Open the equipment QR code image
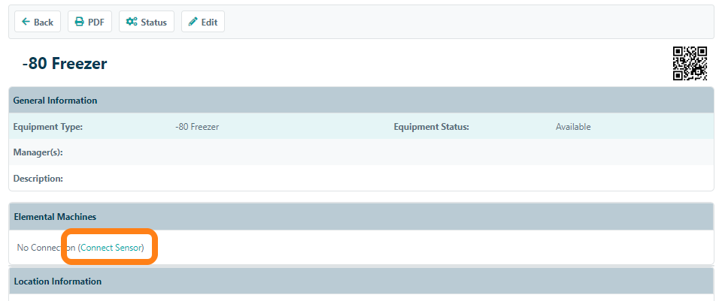 (x=690, y=64)
